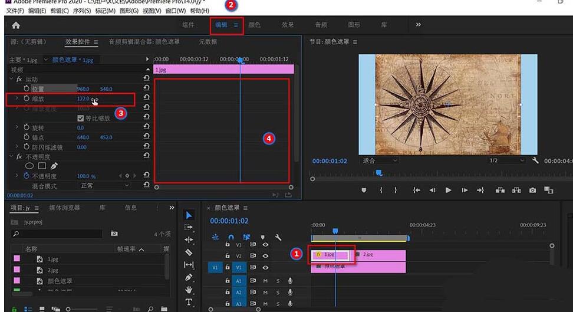The image size is (573, 312).
Task: Toggle animation stopwatch for Position
Action: 27,88
